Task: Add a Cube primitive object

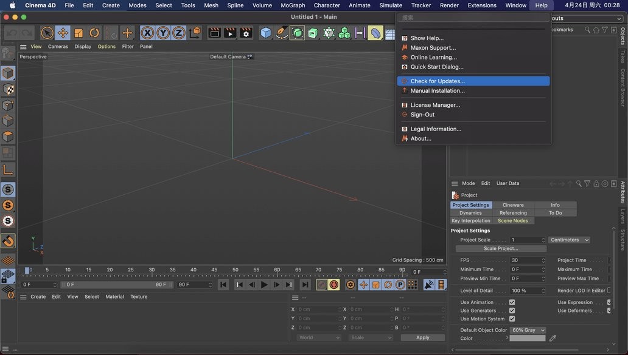Action: [x=266, y=33]
